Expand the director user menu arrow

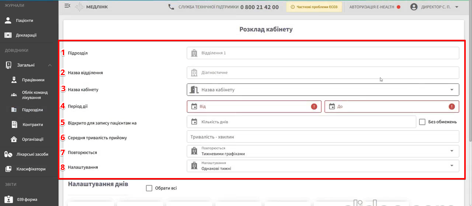(457, 7)
